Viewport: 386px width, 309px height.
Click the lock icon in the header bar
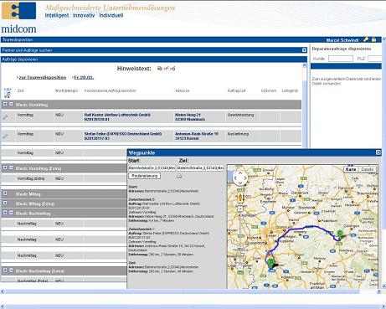pos(374,39)
